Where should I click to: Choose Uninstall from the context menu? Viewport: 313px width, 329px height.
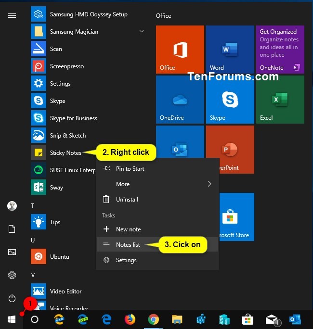point(157,199)
